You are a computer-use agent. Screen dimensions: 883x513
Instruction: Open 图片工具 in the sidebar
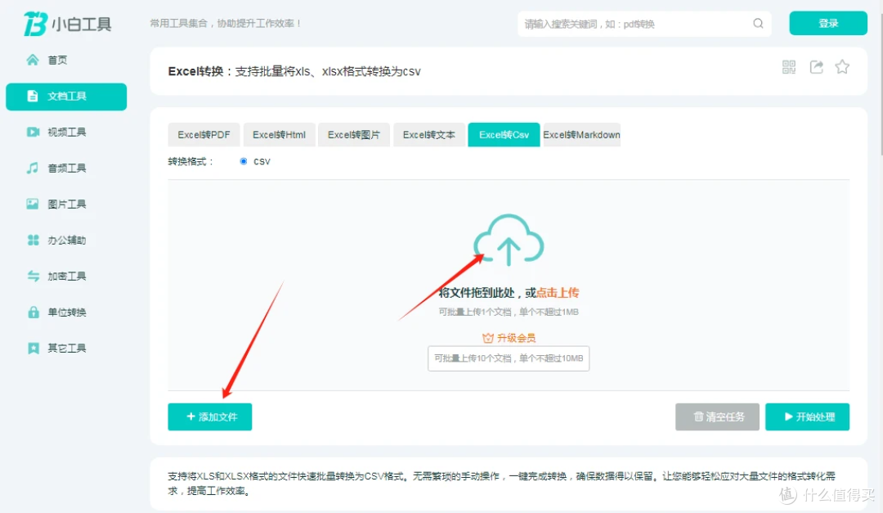coord(66,204)
